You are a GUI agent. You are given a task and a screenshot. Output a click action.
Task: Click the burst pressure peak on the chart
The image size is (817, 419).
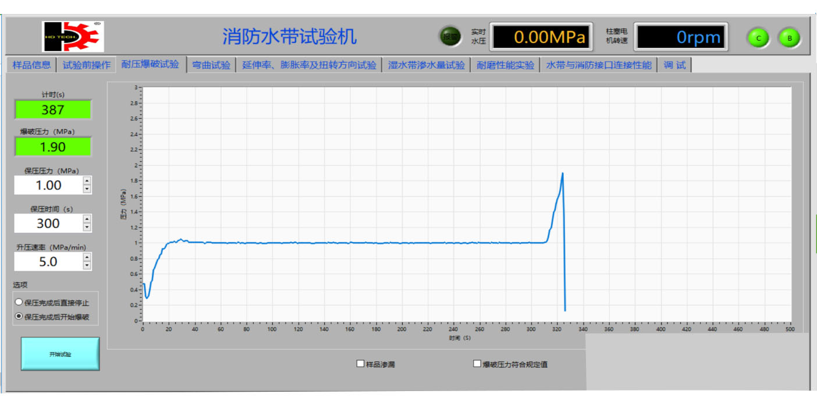pos(562,173)
